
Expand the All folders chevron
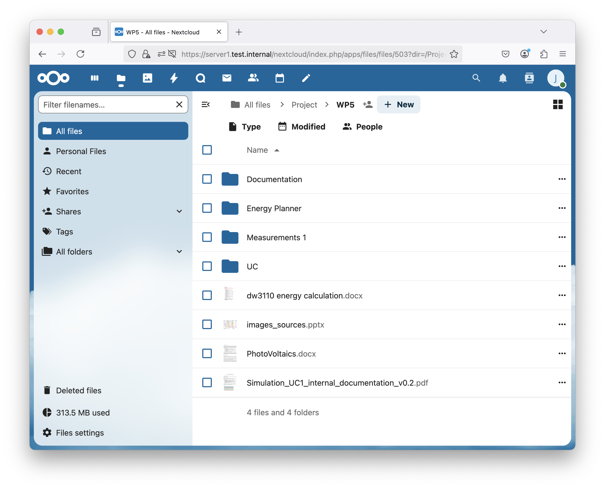point(179,252)
